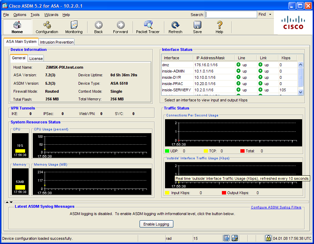Select the inside-PRAC interface row
The height and width of the screenshot is (244, 314).
[x=230, y=83]
